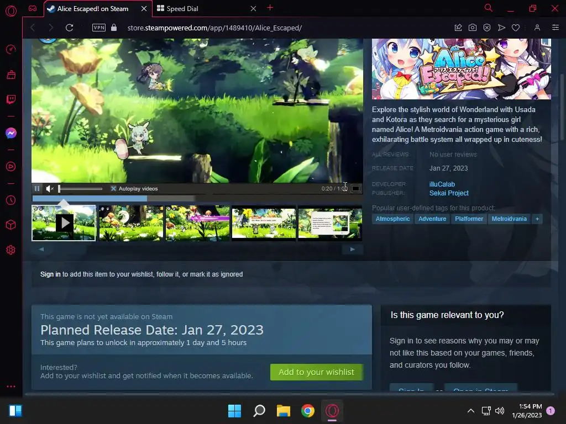
Task: Select the Platformer tag
Action: point(469,219)
